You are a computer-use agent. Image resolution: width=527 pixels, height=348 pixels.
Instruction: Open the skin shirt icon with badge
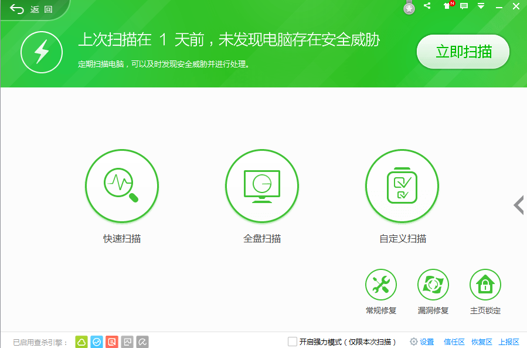point(448,5)
